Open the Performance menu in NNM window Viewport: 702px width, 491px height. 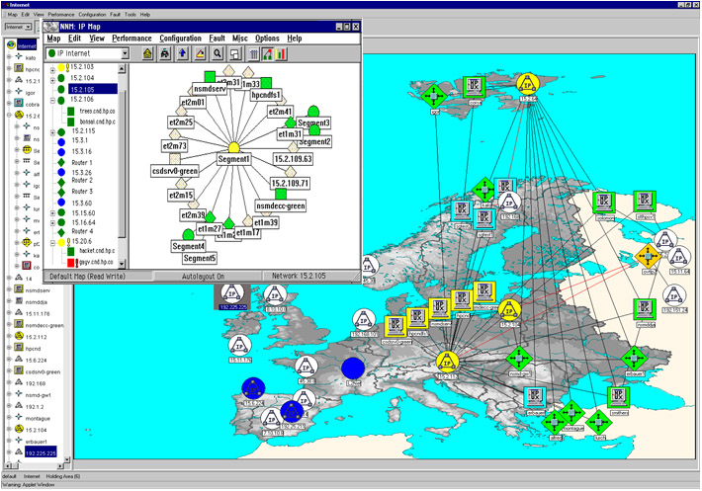(132, 38)
